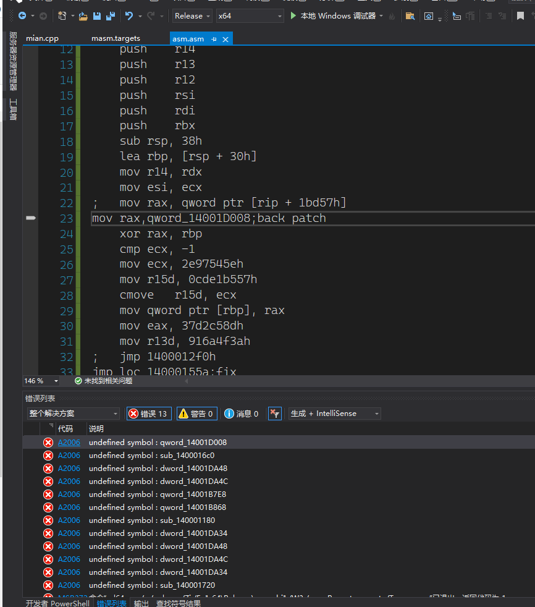Viewport: 535px width, 607px height.
Task: Click the Redo arrow icon
Action: (x=151, y=16)
